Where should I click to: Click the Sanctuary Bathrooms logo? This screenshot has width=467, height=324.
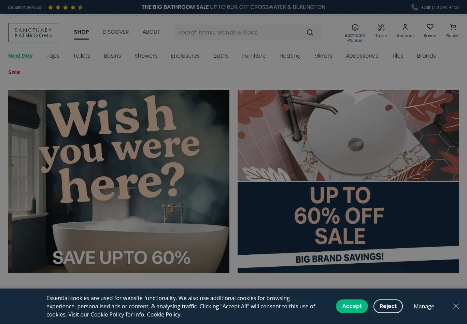33,32
